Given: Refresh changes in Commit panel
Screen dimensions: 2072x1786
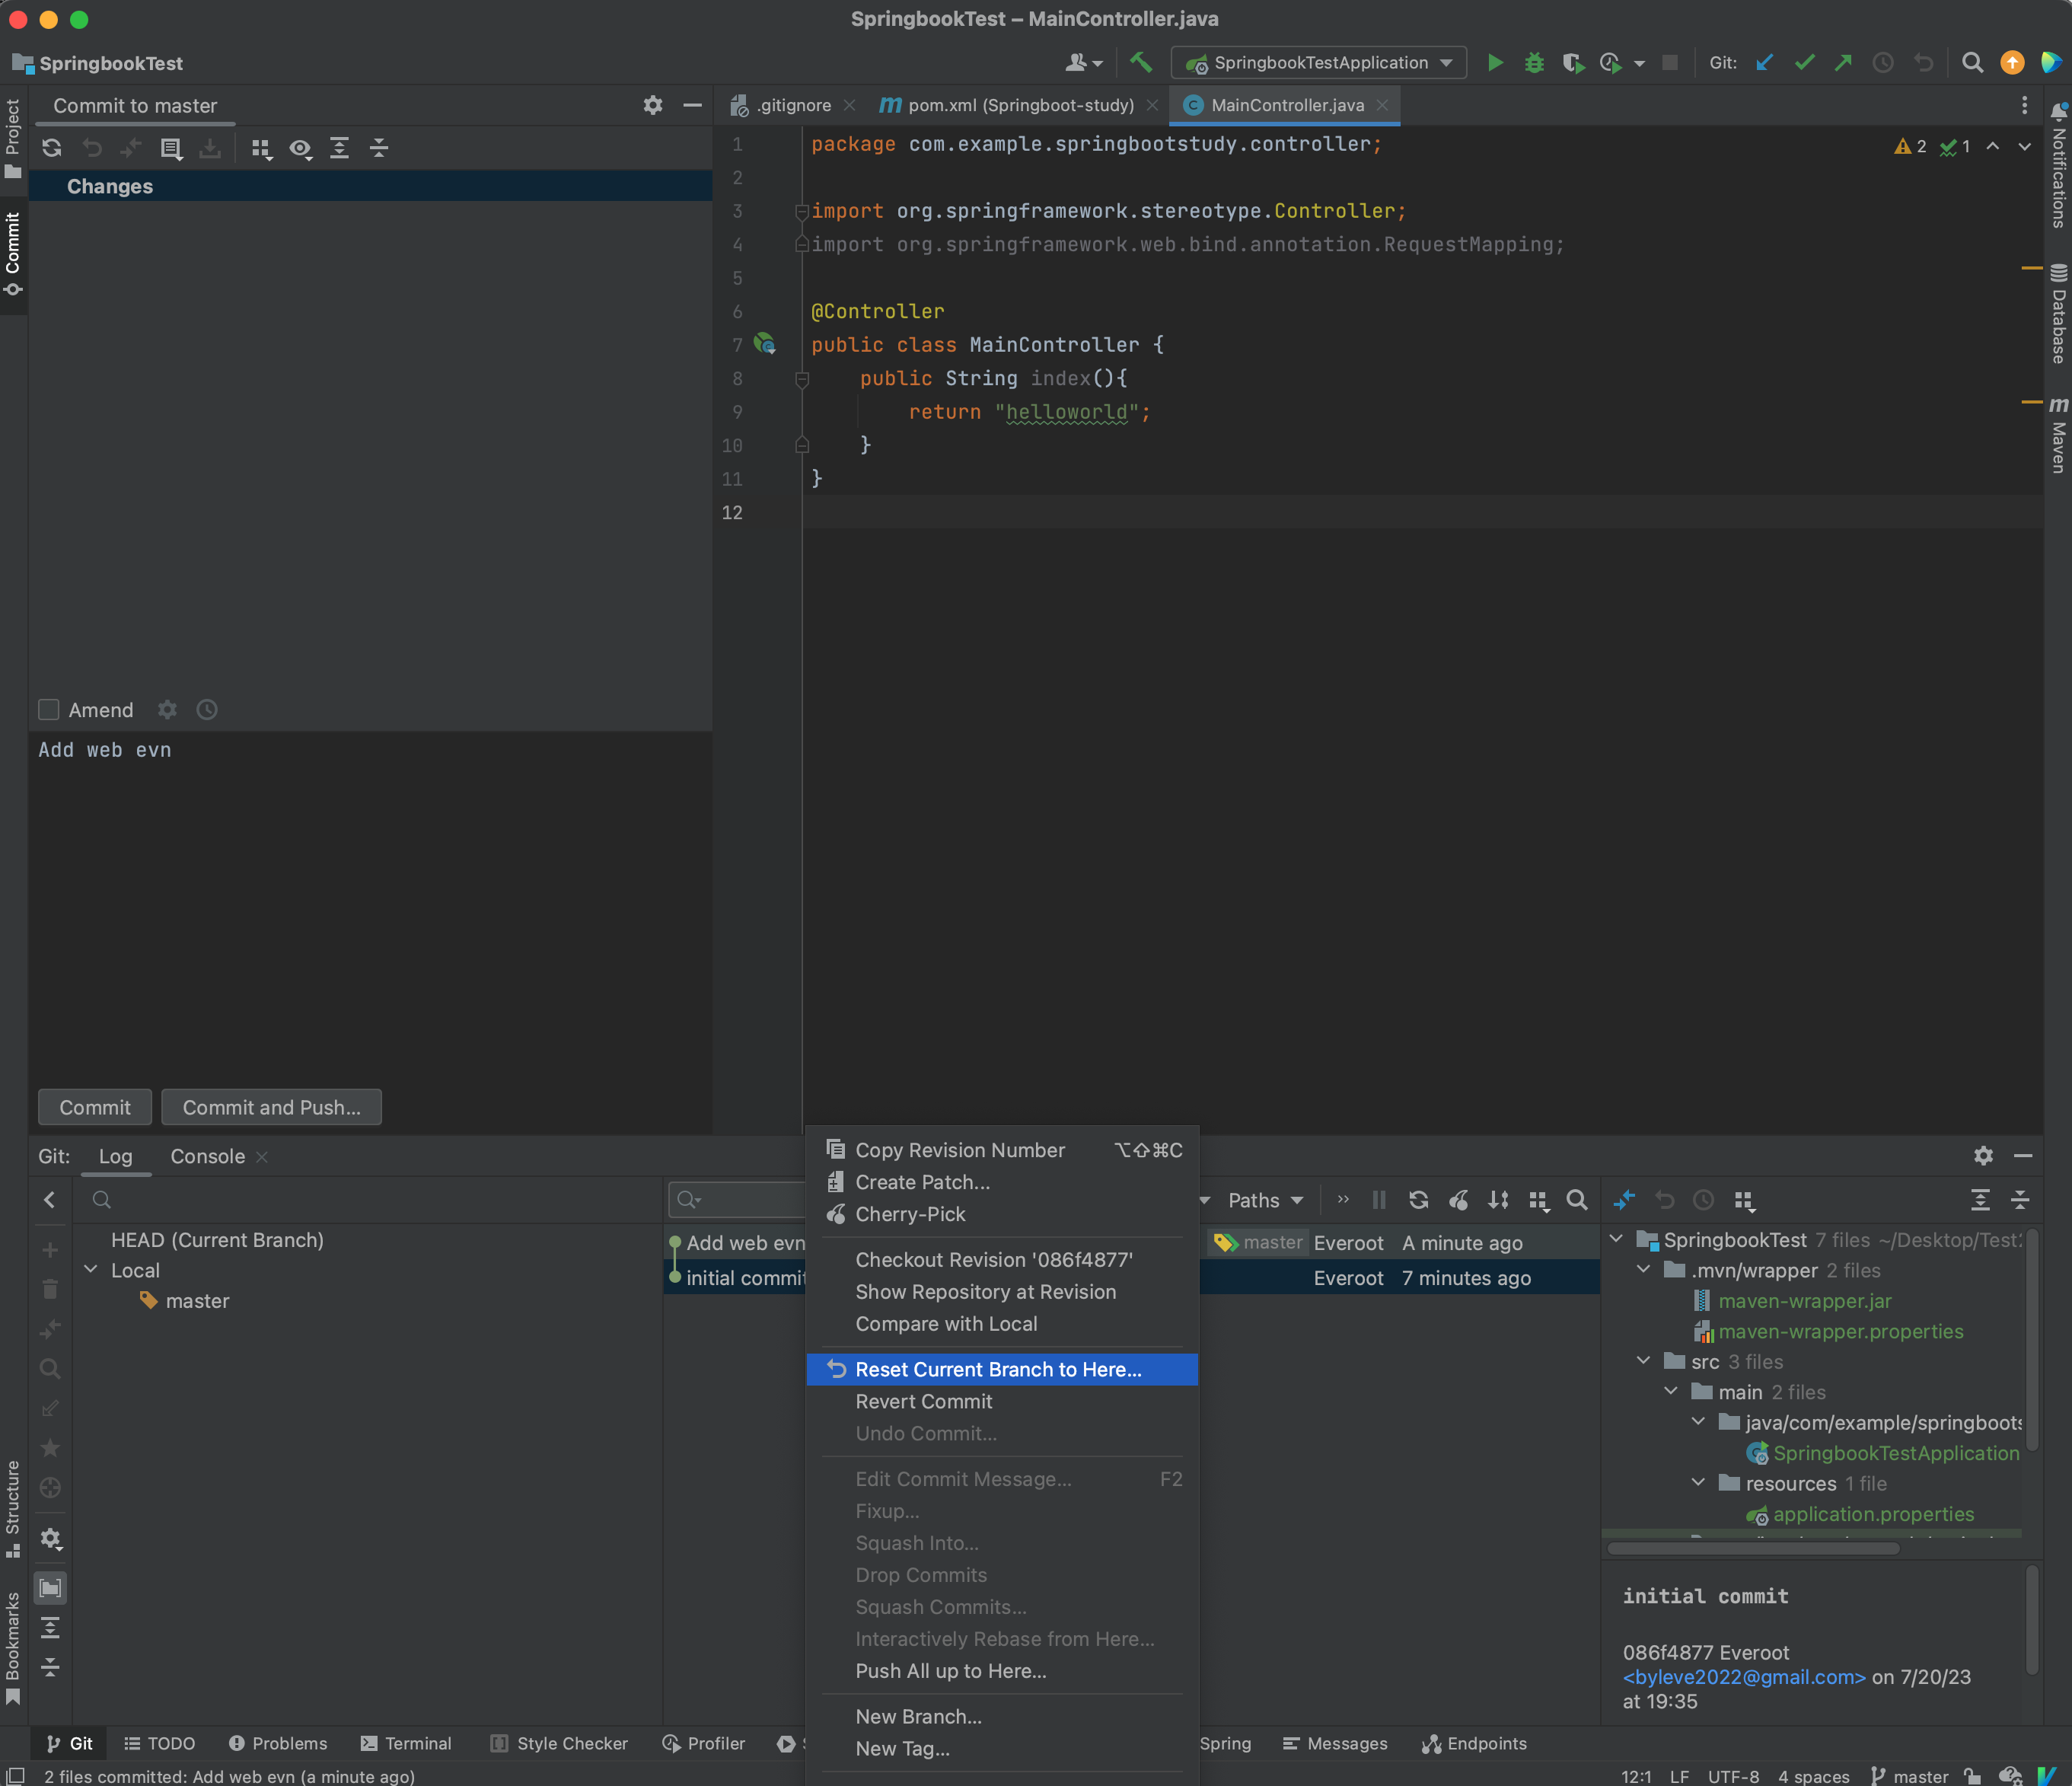Looking at the screenshot, I should pyautogui.click(x=52, y=148).
